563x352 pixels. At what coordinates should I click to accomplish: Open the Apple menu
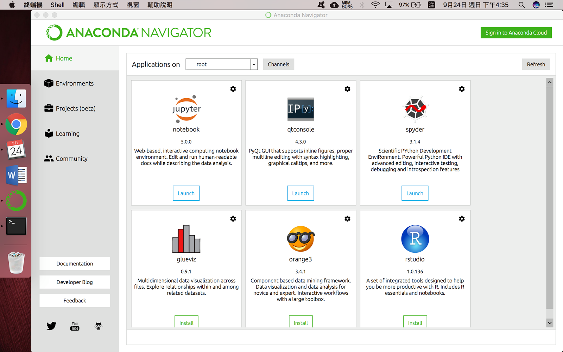12,5
